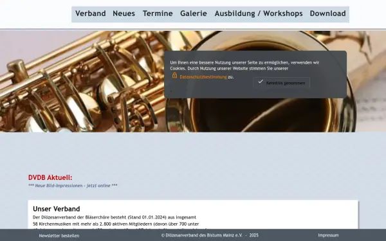Image resolution: width=386 pixels, height=241 pixels.
Task: Open the Neues navigation item
Action: coord(124,13)
